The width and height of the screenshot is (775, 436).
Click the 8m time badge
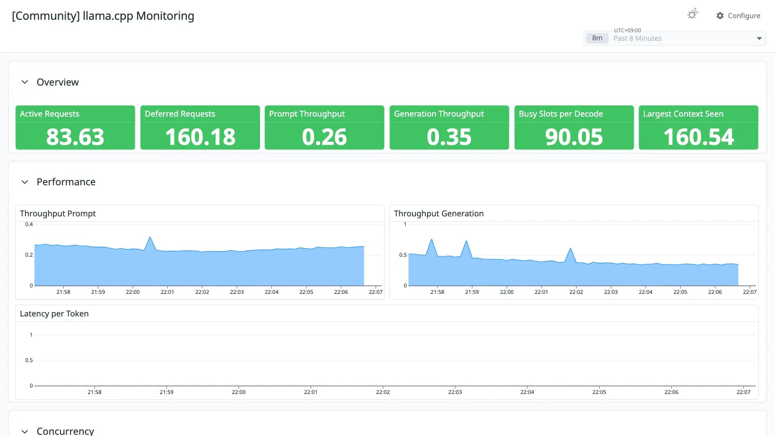click(597, 38)
